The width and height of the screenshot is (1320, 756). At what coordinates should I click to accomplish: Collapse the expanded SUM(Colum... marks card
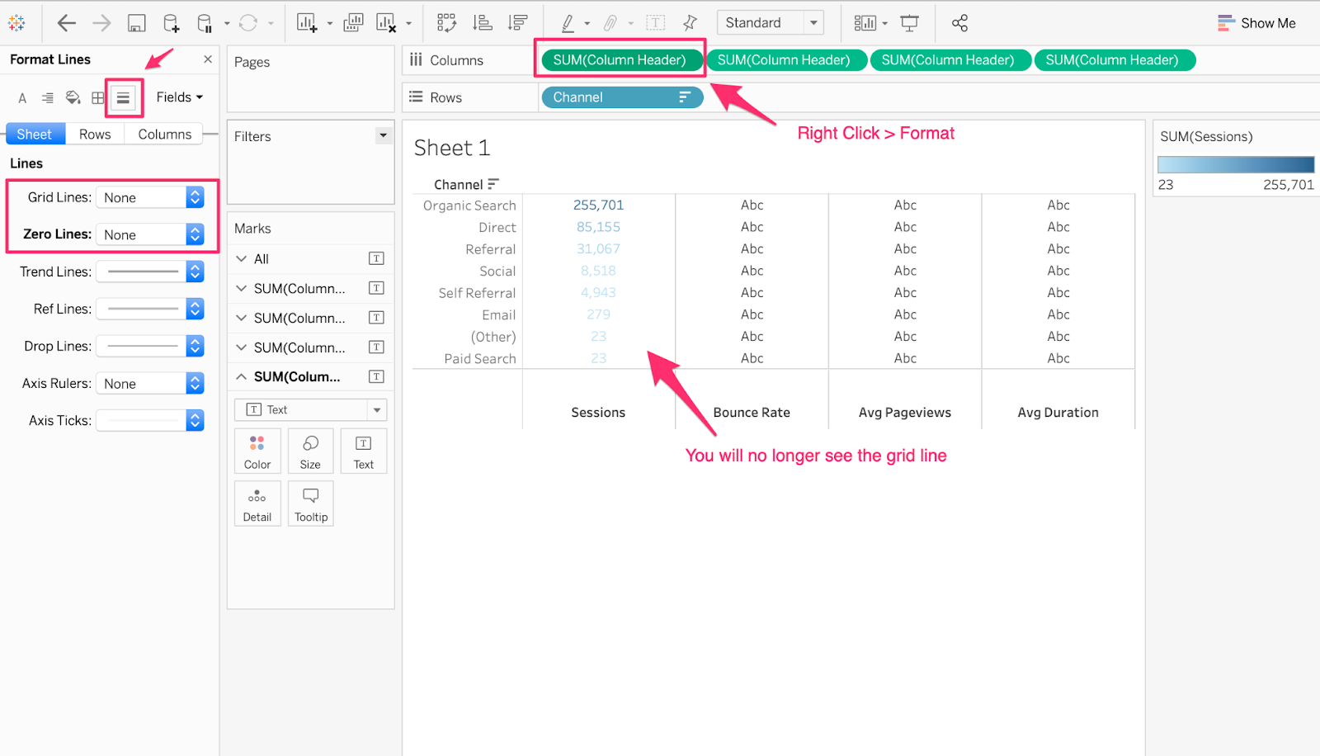(240, 376)
